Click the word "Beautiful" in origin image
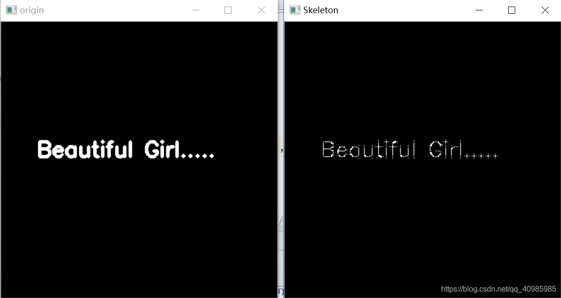561x298 pixels. pos(85,149)
